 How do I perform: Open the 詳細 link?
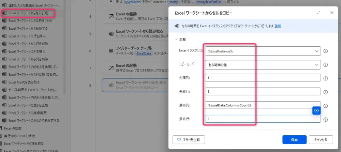278,26
